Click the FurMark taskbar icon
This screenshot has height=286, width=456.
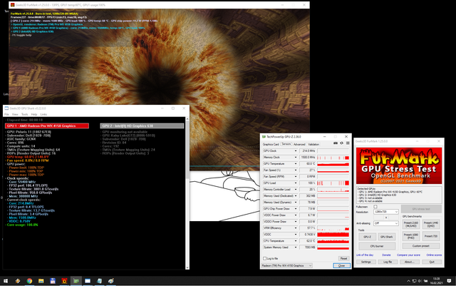point(64,281)
